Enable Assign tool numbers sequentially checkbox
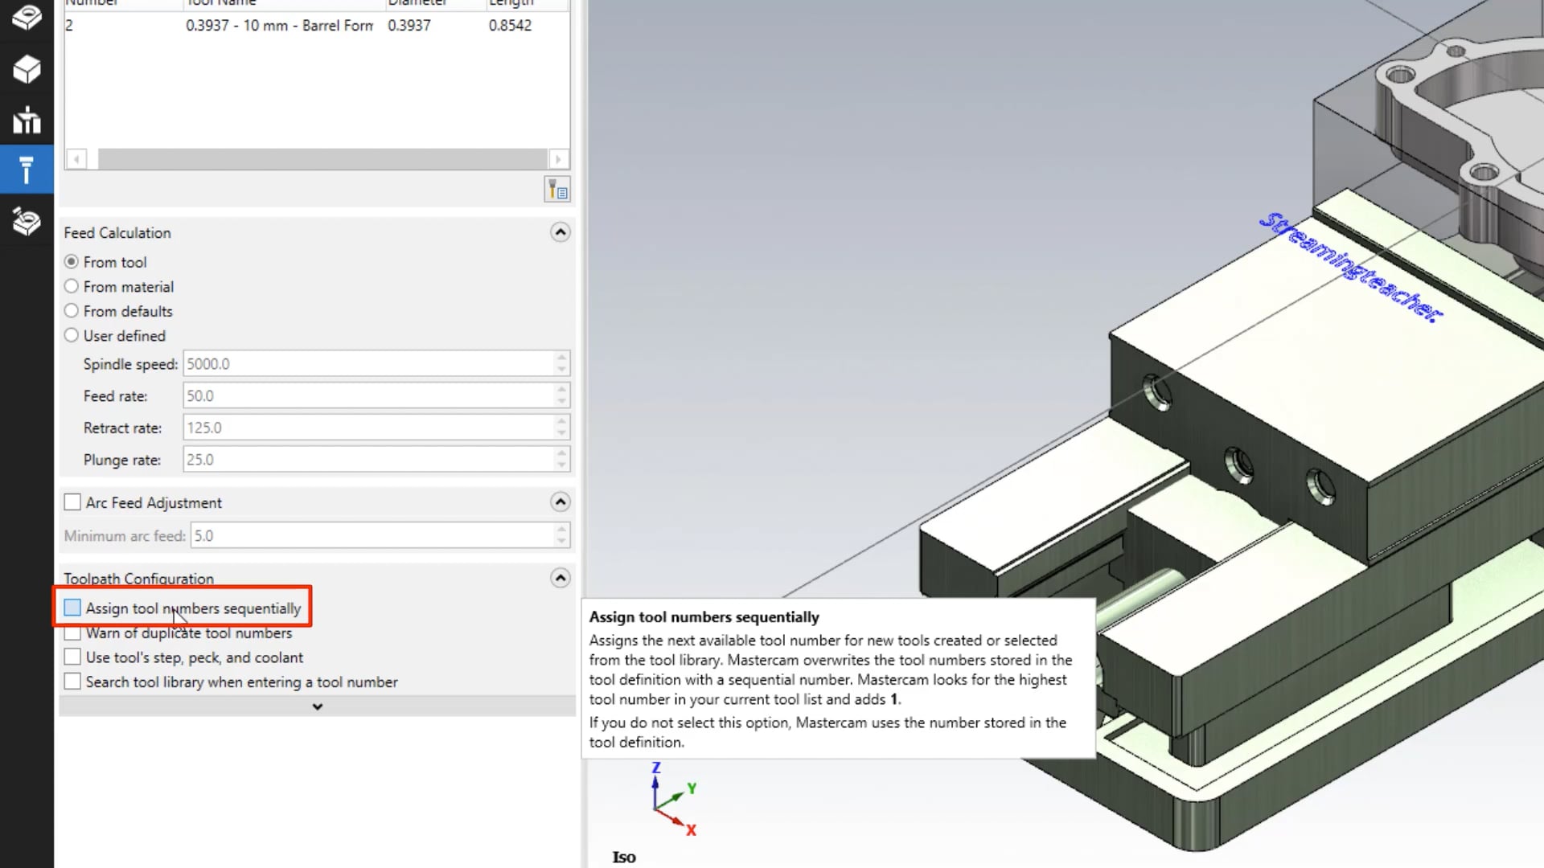The height and width of the screenshot is (868, 1544). click(71, 608)
